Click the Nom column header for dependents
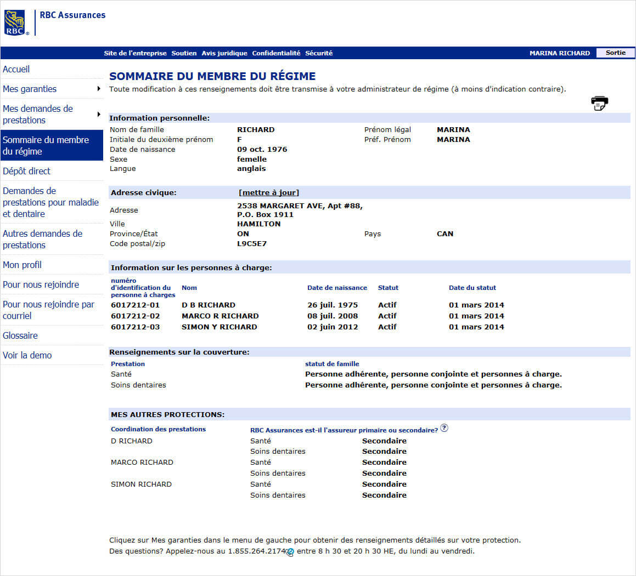 point(189,288)
